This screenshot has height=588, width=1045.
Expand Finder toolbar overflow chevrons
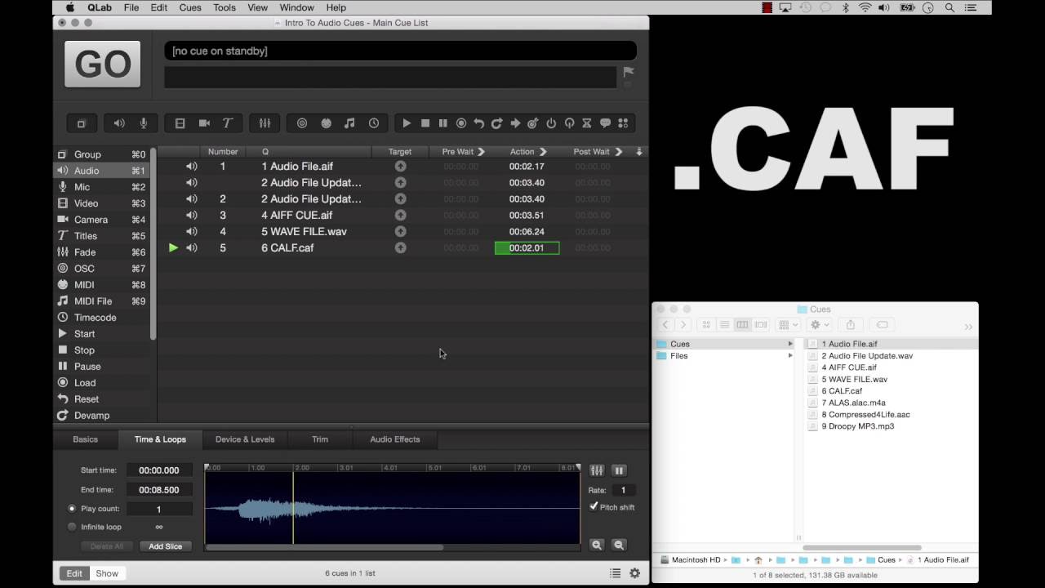(x=968, y=327)
